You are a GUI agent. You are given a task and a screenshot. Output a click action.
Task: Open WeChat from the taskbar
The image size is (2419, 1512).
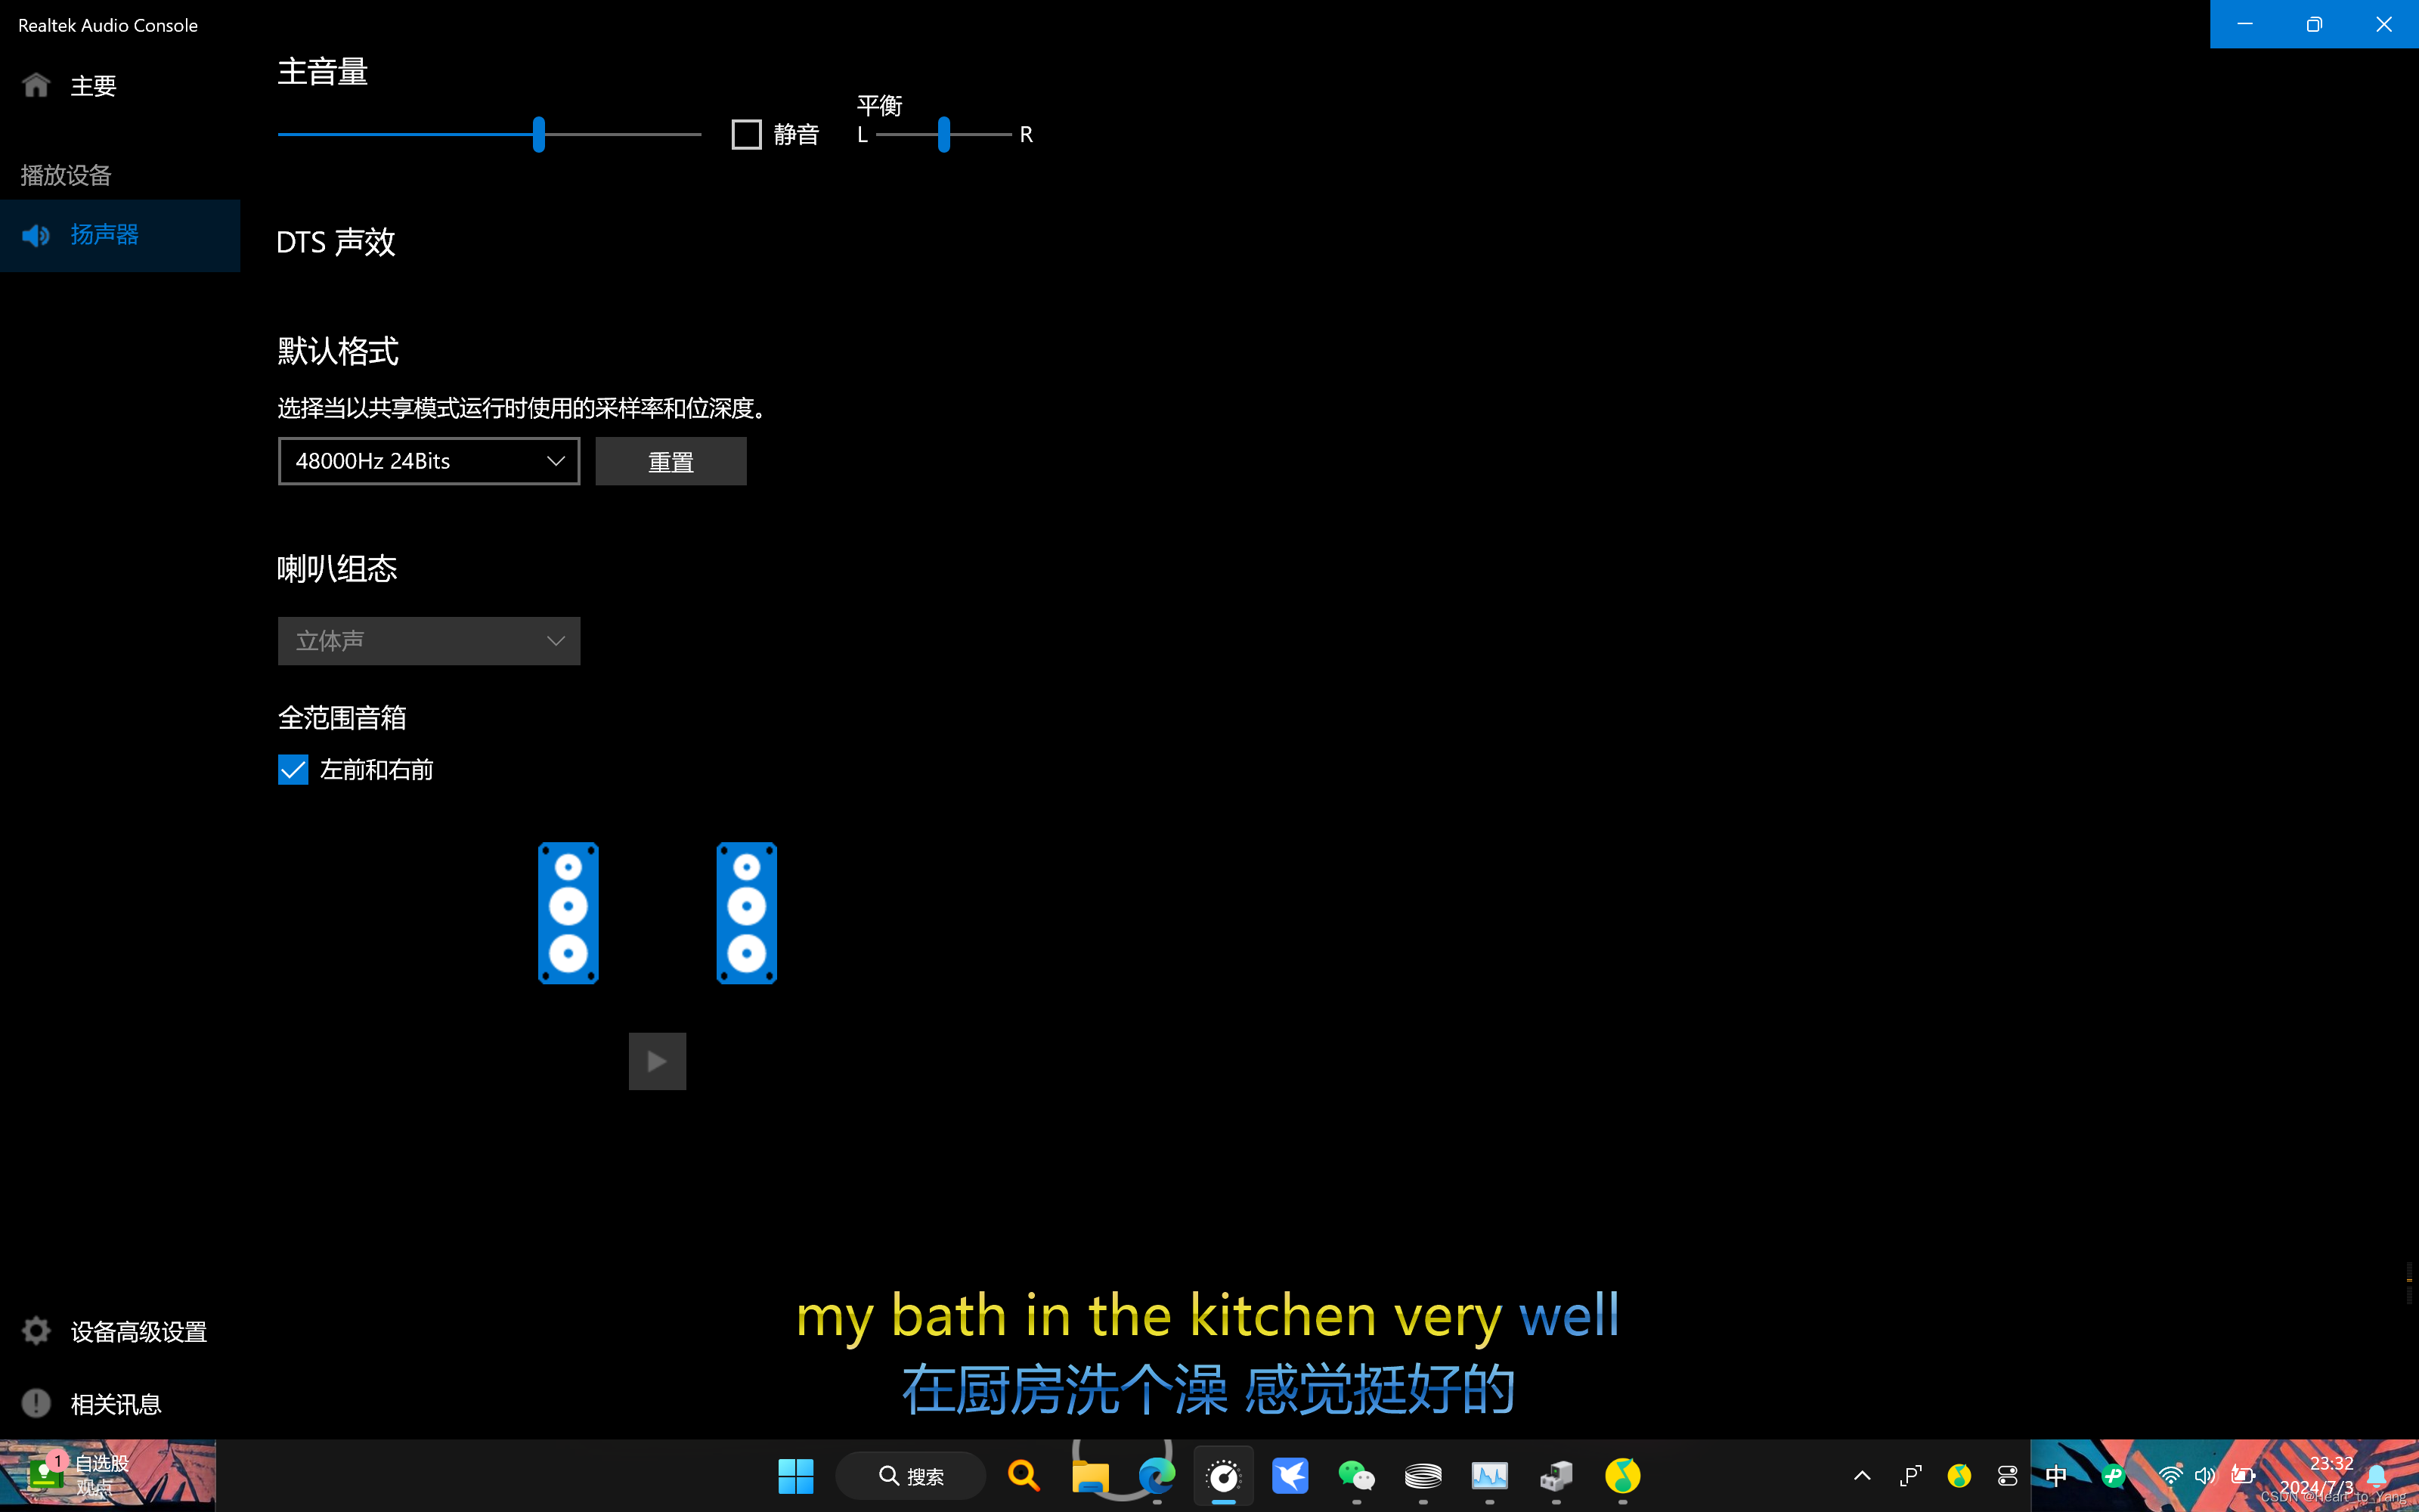point(1355,1475)
